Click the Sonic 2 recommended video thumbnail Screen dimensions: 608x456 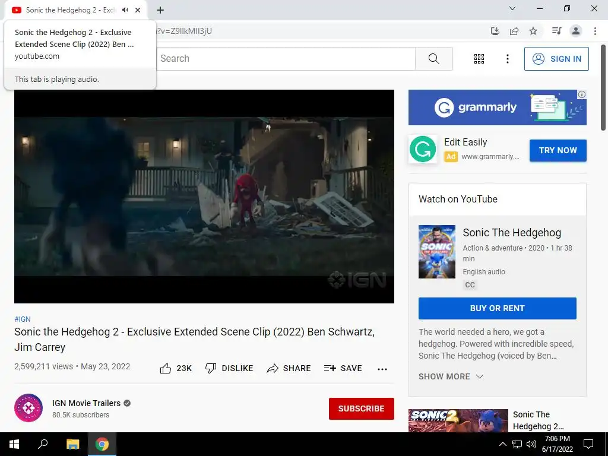point(458,421)
